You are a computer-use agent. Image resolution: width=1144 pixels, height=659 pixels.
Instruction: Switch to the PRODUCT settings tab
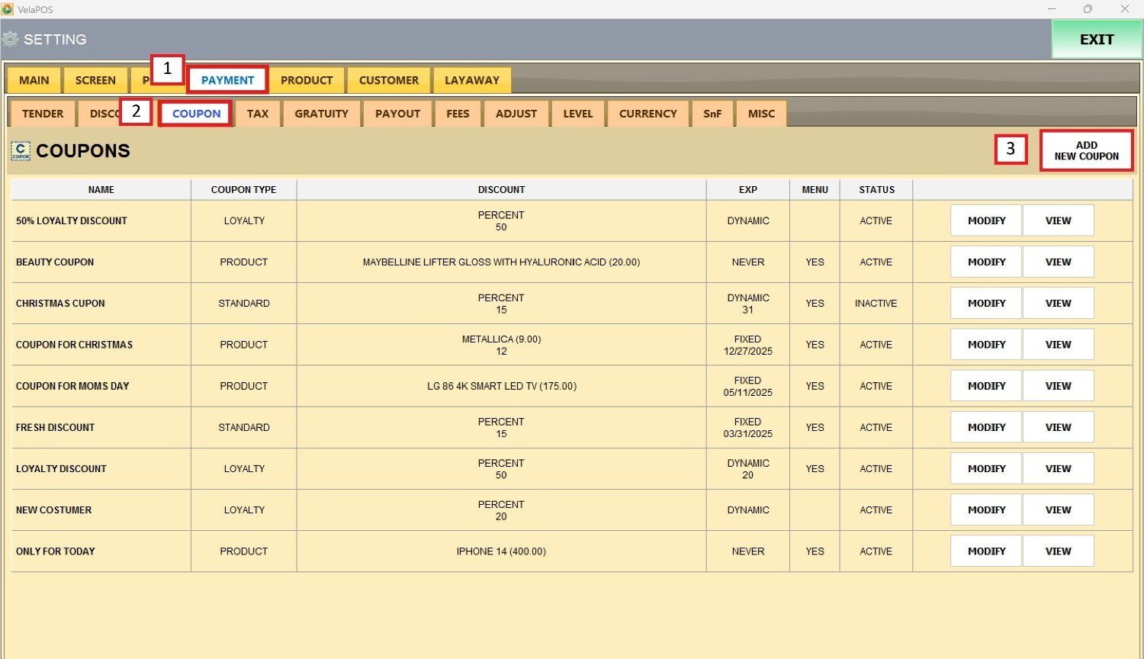[307, 80]
